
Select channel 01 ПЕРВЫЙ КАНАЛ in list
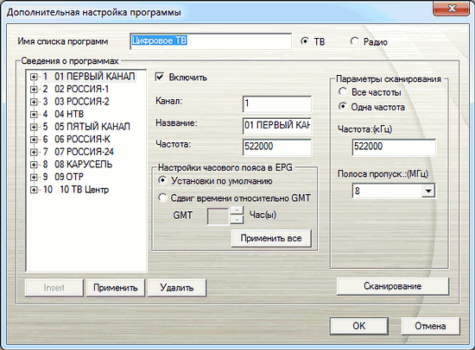tap(89, 77)
